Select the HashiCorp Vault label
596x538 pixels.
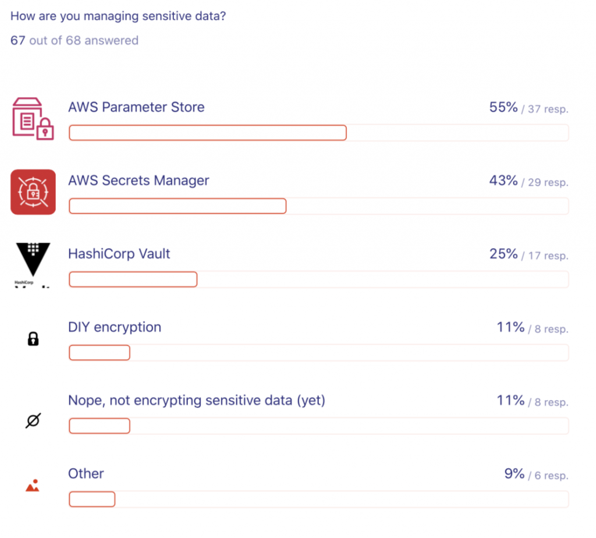pyautogui.click(x=119, y=254)
